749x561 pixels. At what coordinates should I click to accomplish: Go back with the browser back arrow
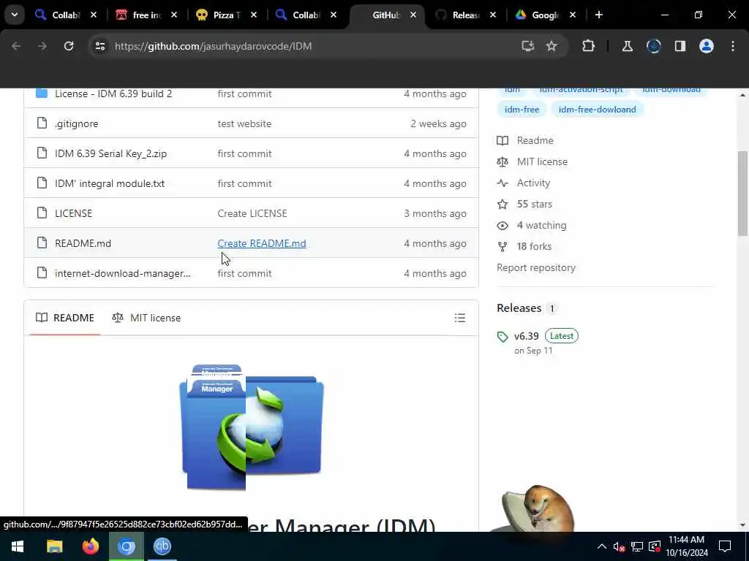click(x=16, y=46)
